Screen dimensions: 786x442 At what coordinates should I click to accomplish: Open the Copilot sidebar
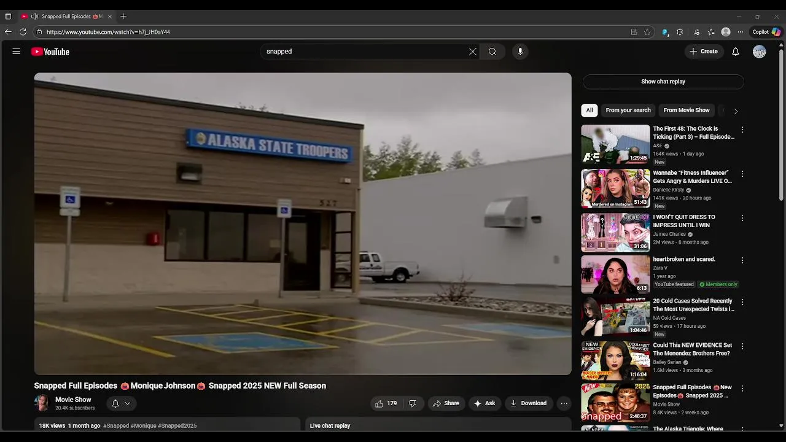[x=767, y=32]
